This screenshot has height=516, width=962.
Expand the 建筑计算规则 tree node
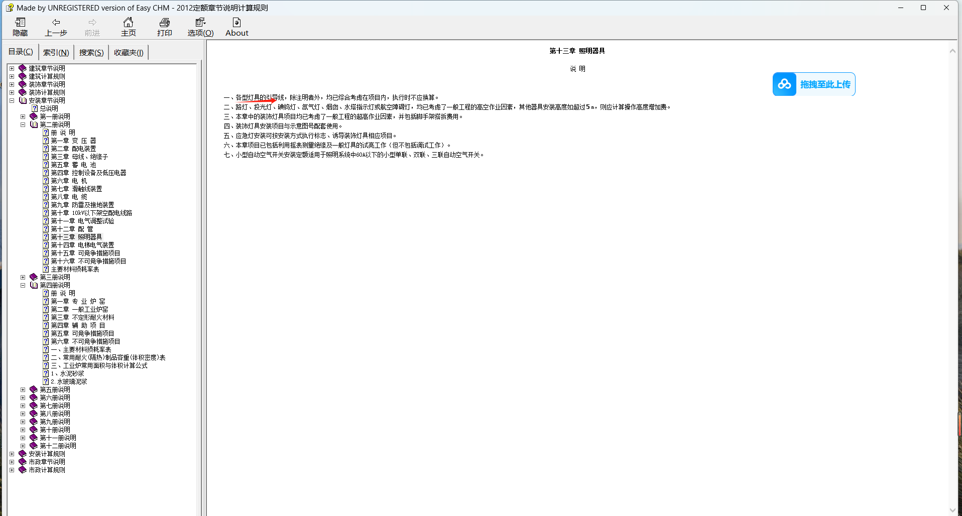click(12, 76)
